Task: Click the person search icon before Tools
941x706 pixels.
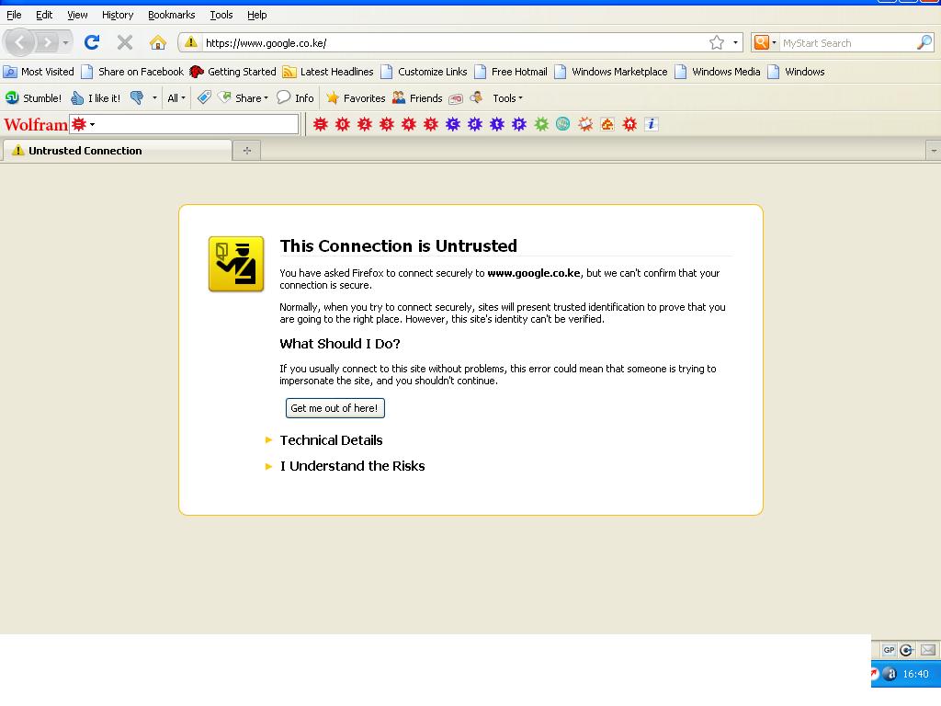Action: [477, 97]
